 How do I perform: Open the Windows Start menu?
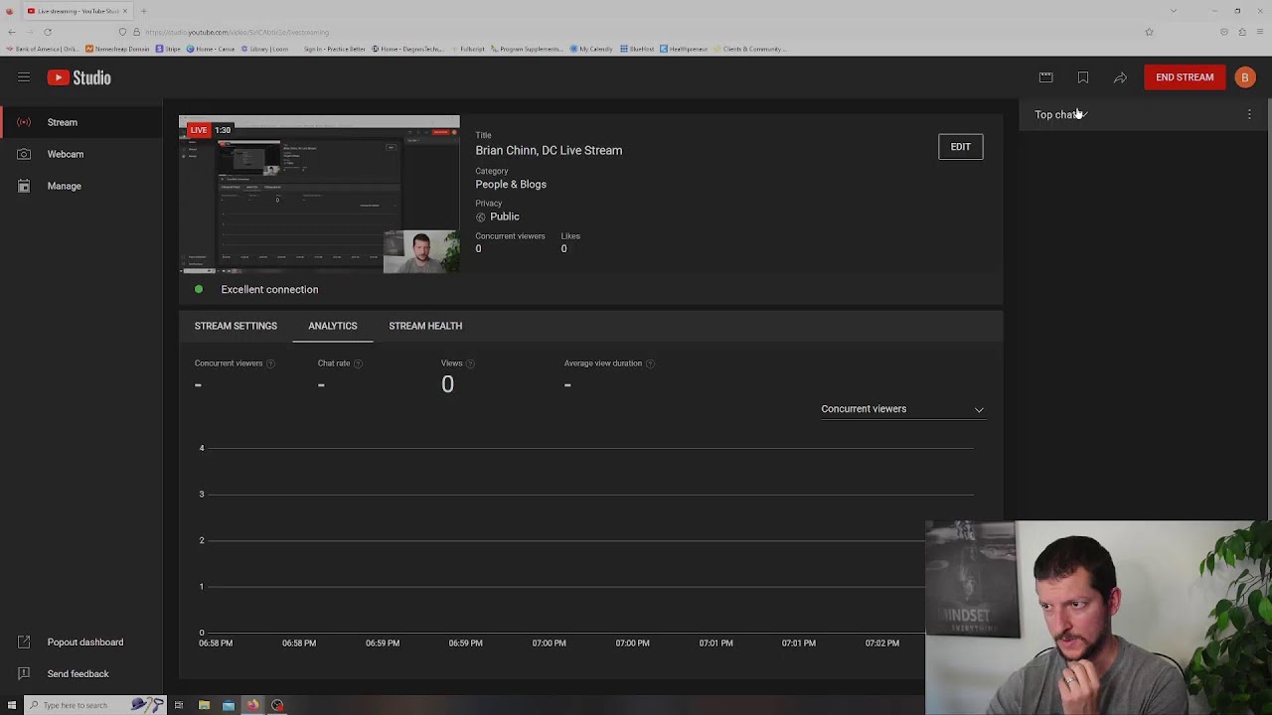10,705
